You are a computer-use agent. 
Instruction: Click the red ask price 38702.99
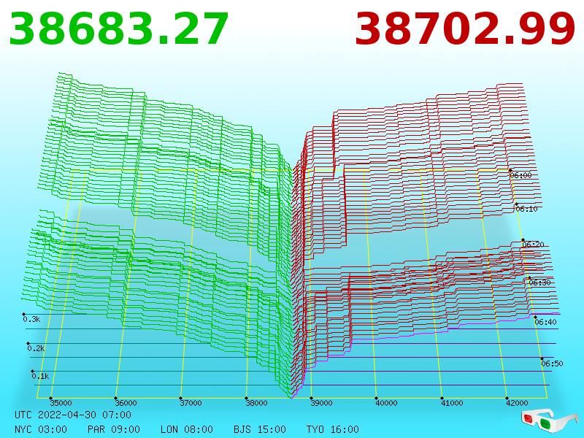[465, 29]
